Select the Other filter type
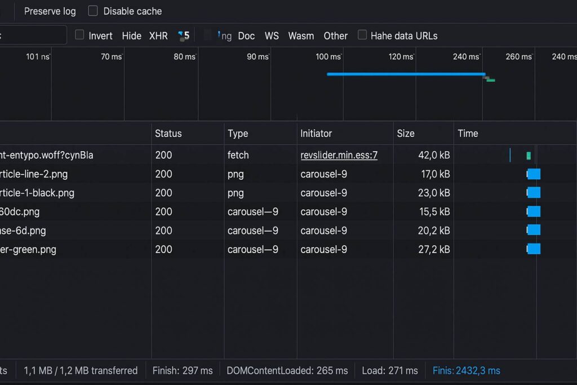The height and width of the screenshot is (385, 577). click(x=335, y=36)
